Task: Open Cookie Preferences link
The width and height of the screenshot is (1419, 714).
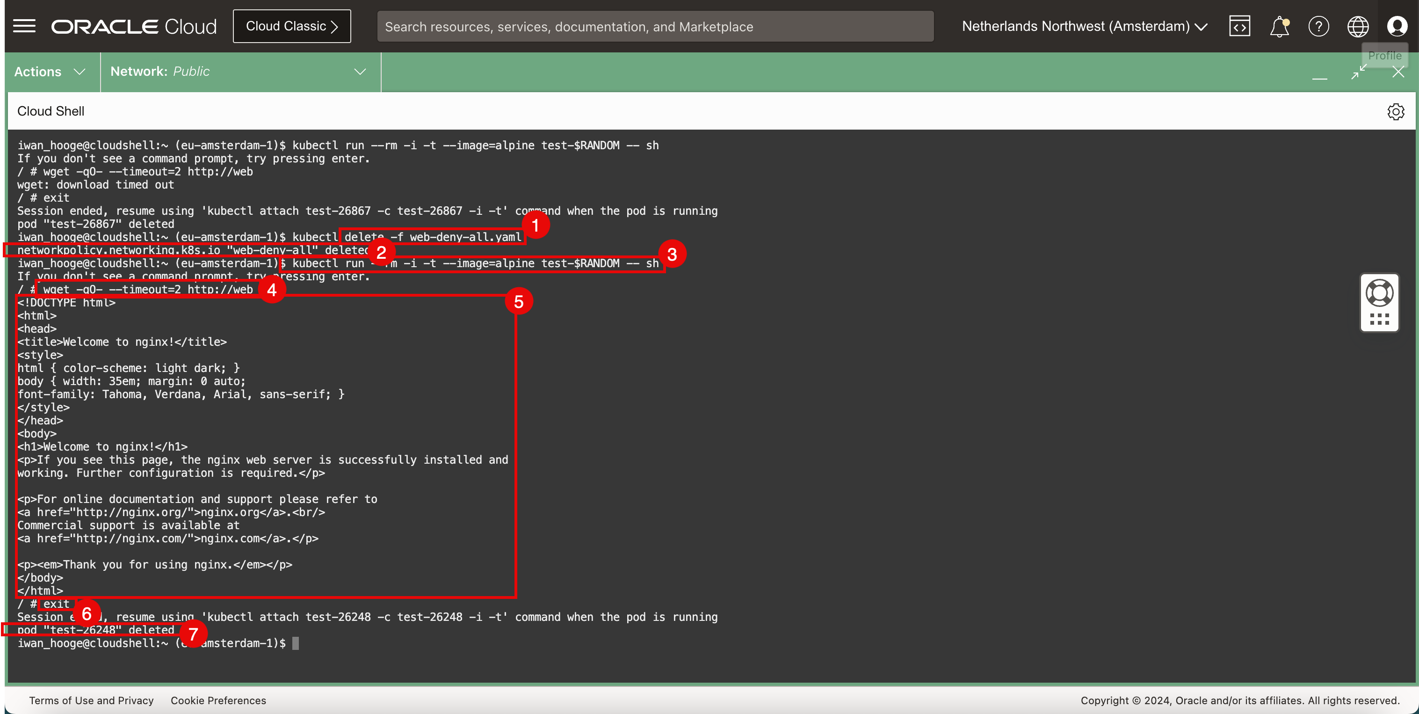Action: tap(218, 700)
